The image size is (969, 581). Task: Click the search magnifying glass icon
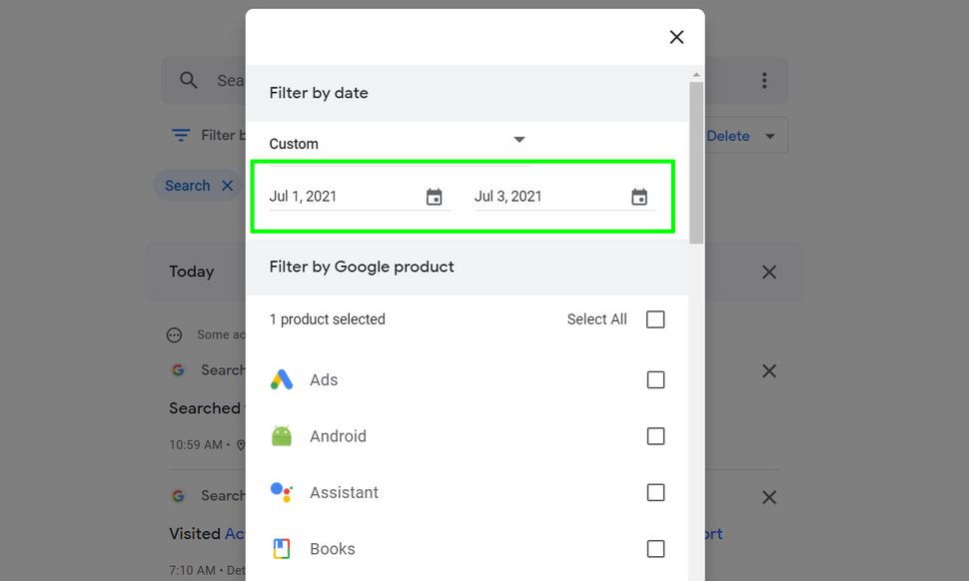point(188,80)
